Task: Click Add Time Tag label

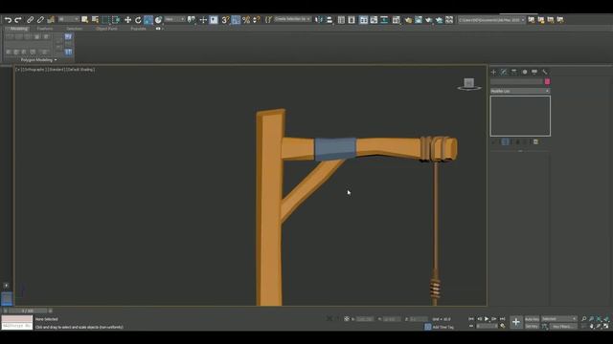Action: tap(443, 327)
